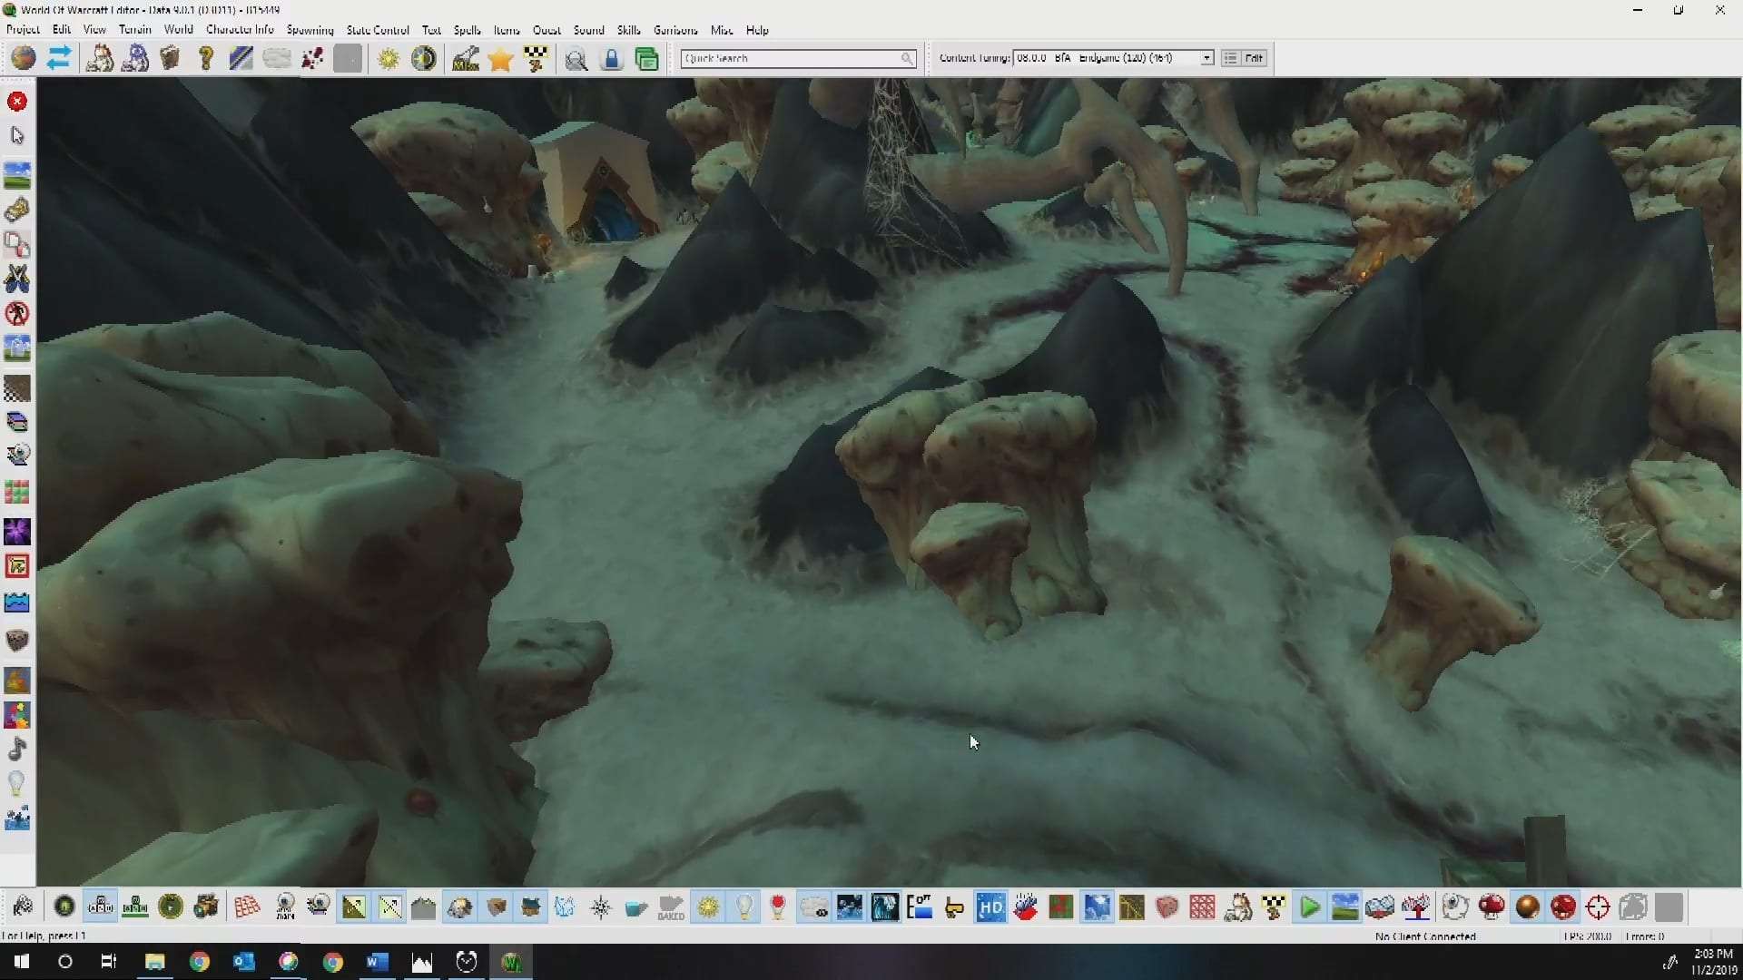Screen dimensions: 1743x980
Task: Click the list icon button beside Edit
Action: tap(1230, 58)
